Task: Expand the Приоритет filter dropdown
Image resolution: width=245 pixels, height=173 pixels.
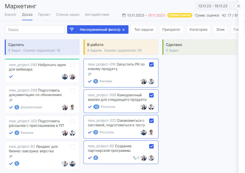Action: coord(171,29)
